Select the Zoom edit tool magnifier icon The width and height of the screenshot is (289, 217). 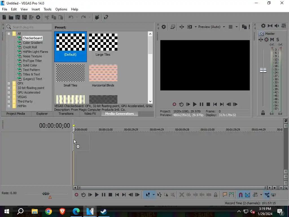tap(173, 195)
